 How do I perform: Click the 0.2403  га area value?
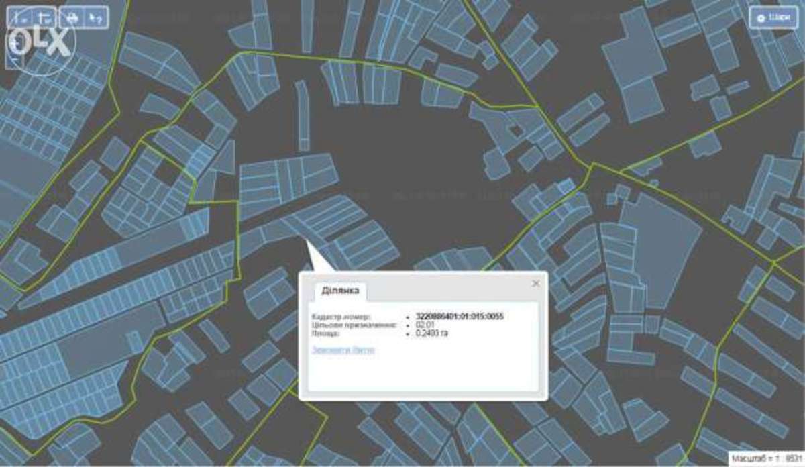432,333
